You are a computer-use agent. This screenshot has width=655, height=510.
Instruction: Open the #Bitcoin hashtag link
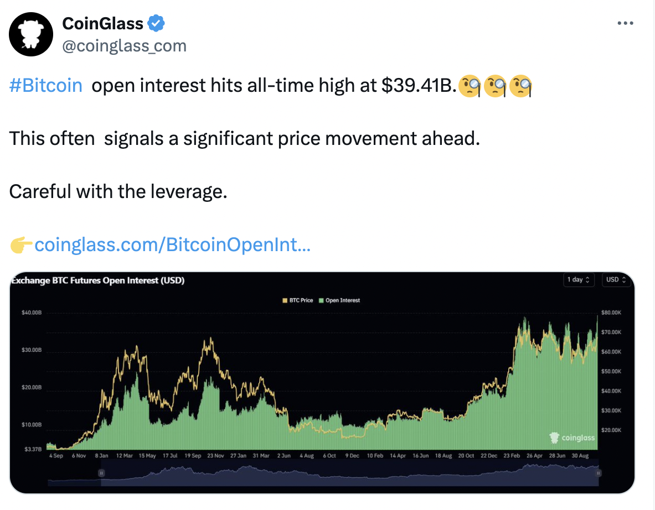click(x=46, y=86)
